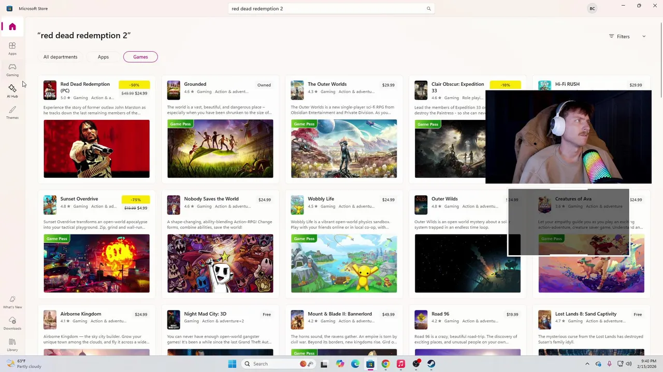
Task: Click the Grounded small app icon
Action: (174, 90)
